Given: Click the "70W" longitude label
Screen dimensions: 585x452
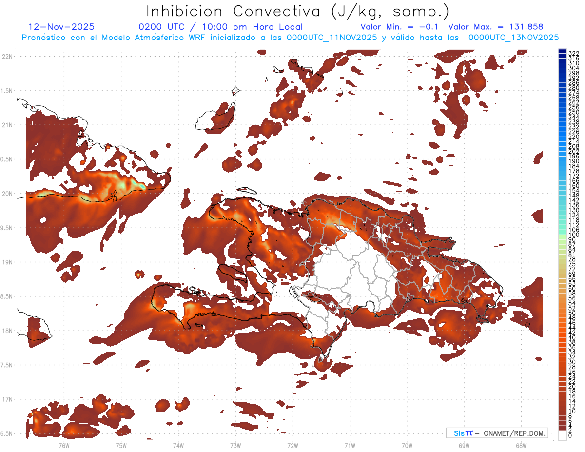Looking at the screenshot, I should (x=407, y=445).
